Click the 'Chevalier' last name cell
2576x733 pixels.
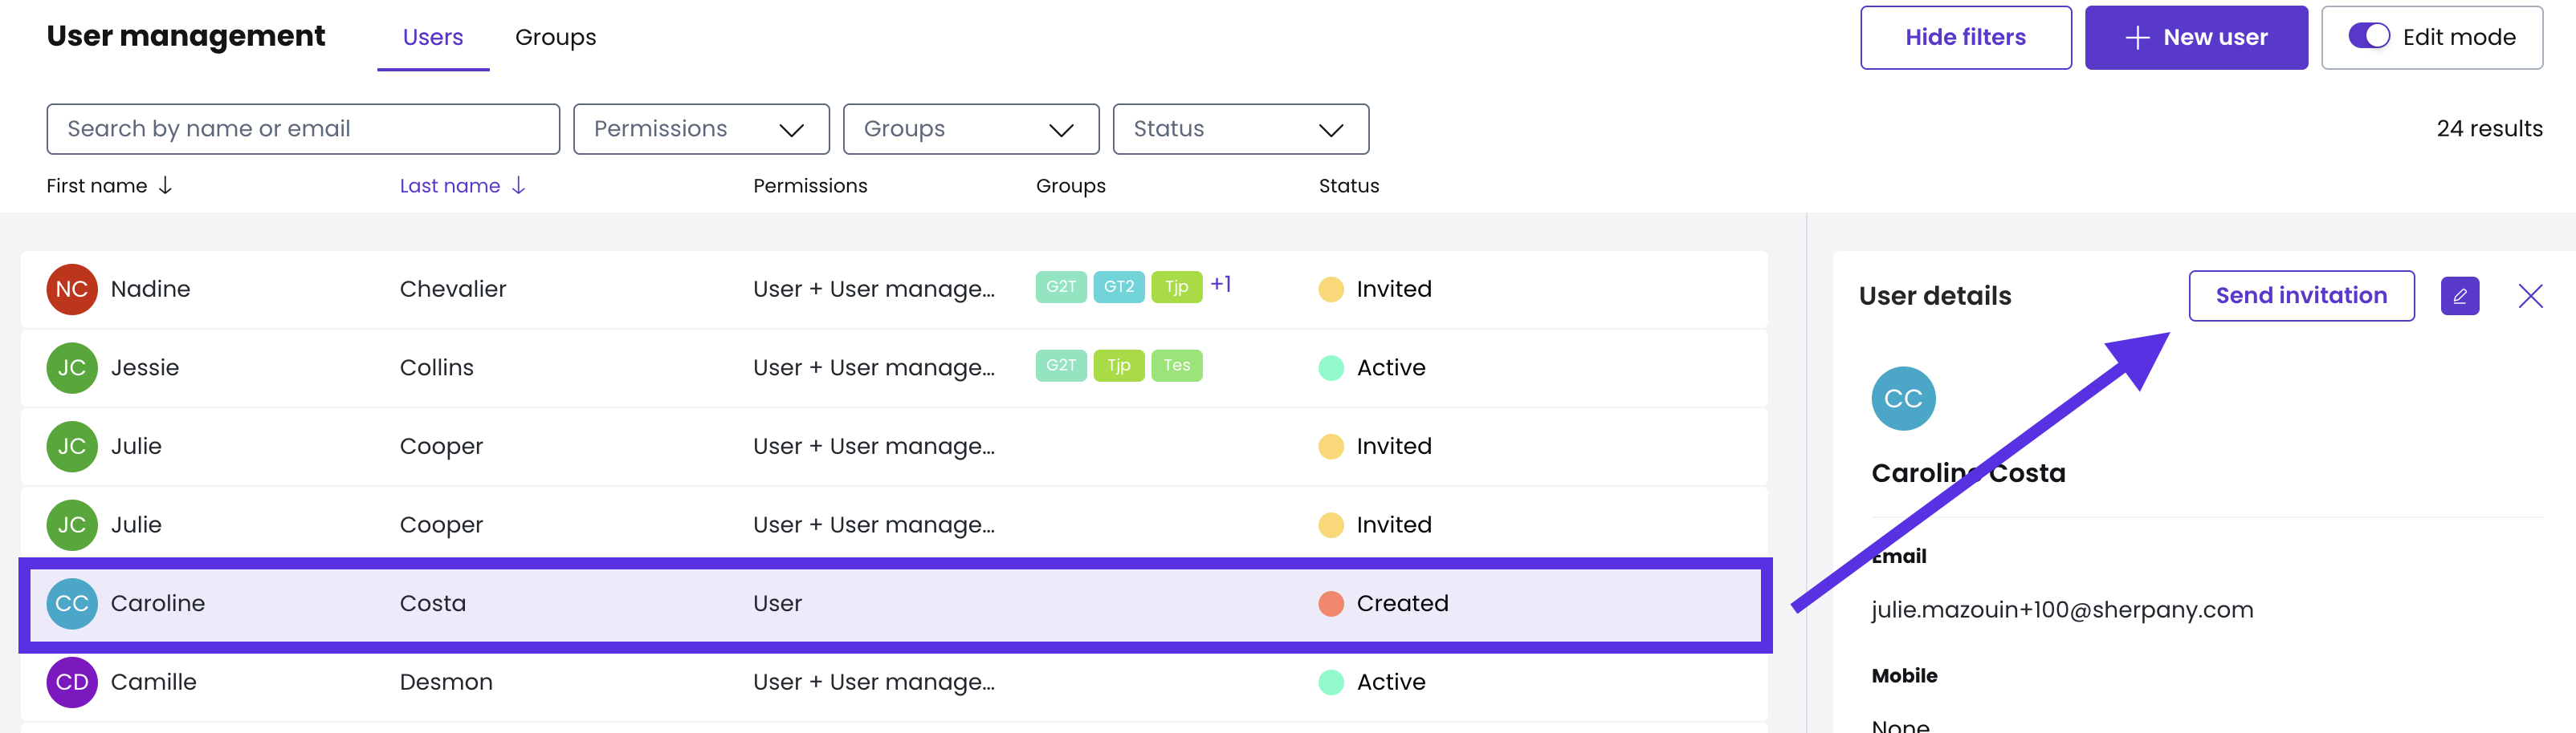453,290
